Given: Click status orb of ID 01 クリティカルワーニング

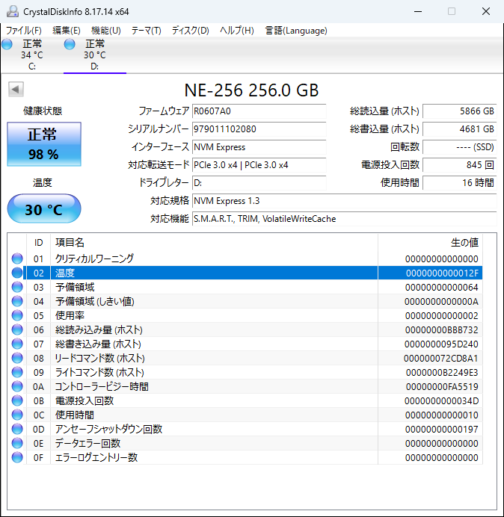Looking at the screenshot, I should coord(17,258).
